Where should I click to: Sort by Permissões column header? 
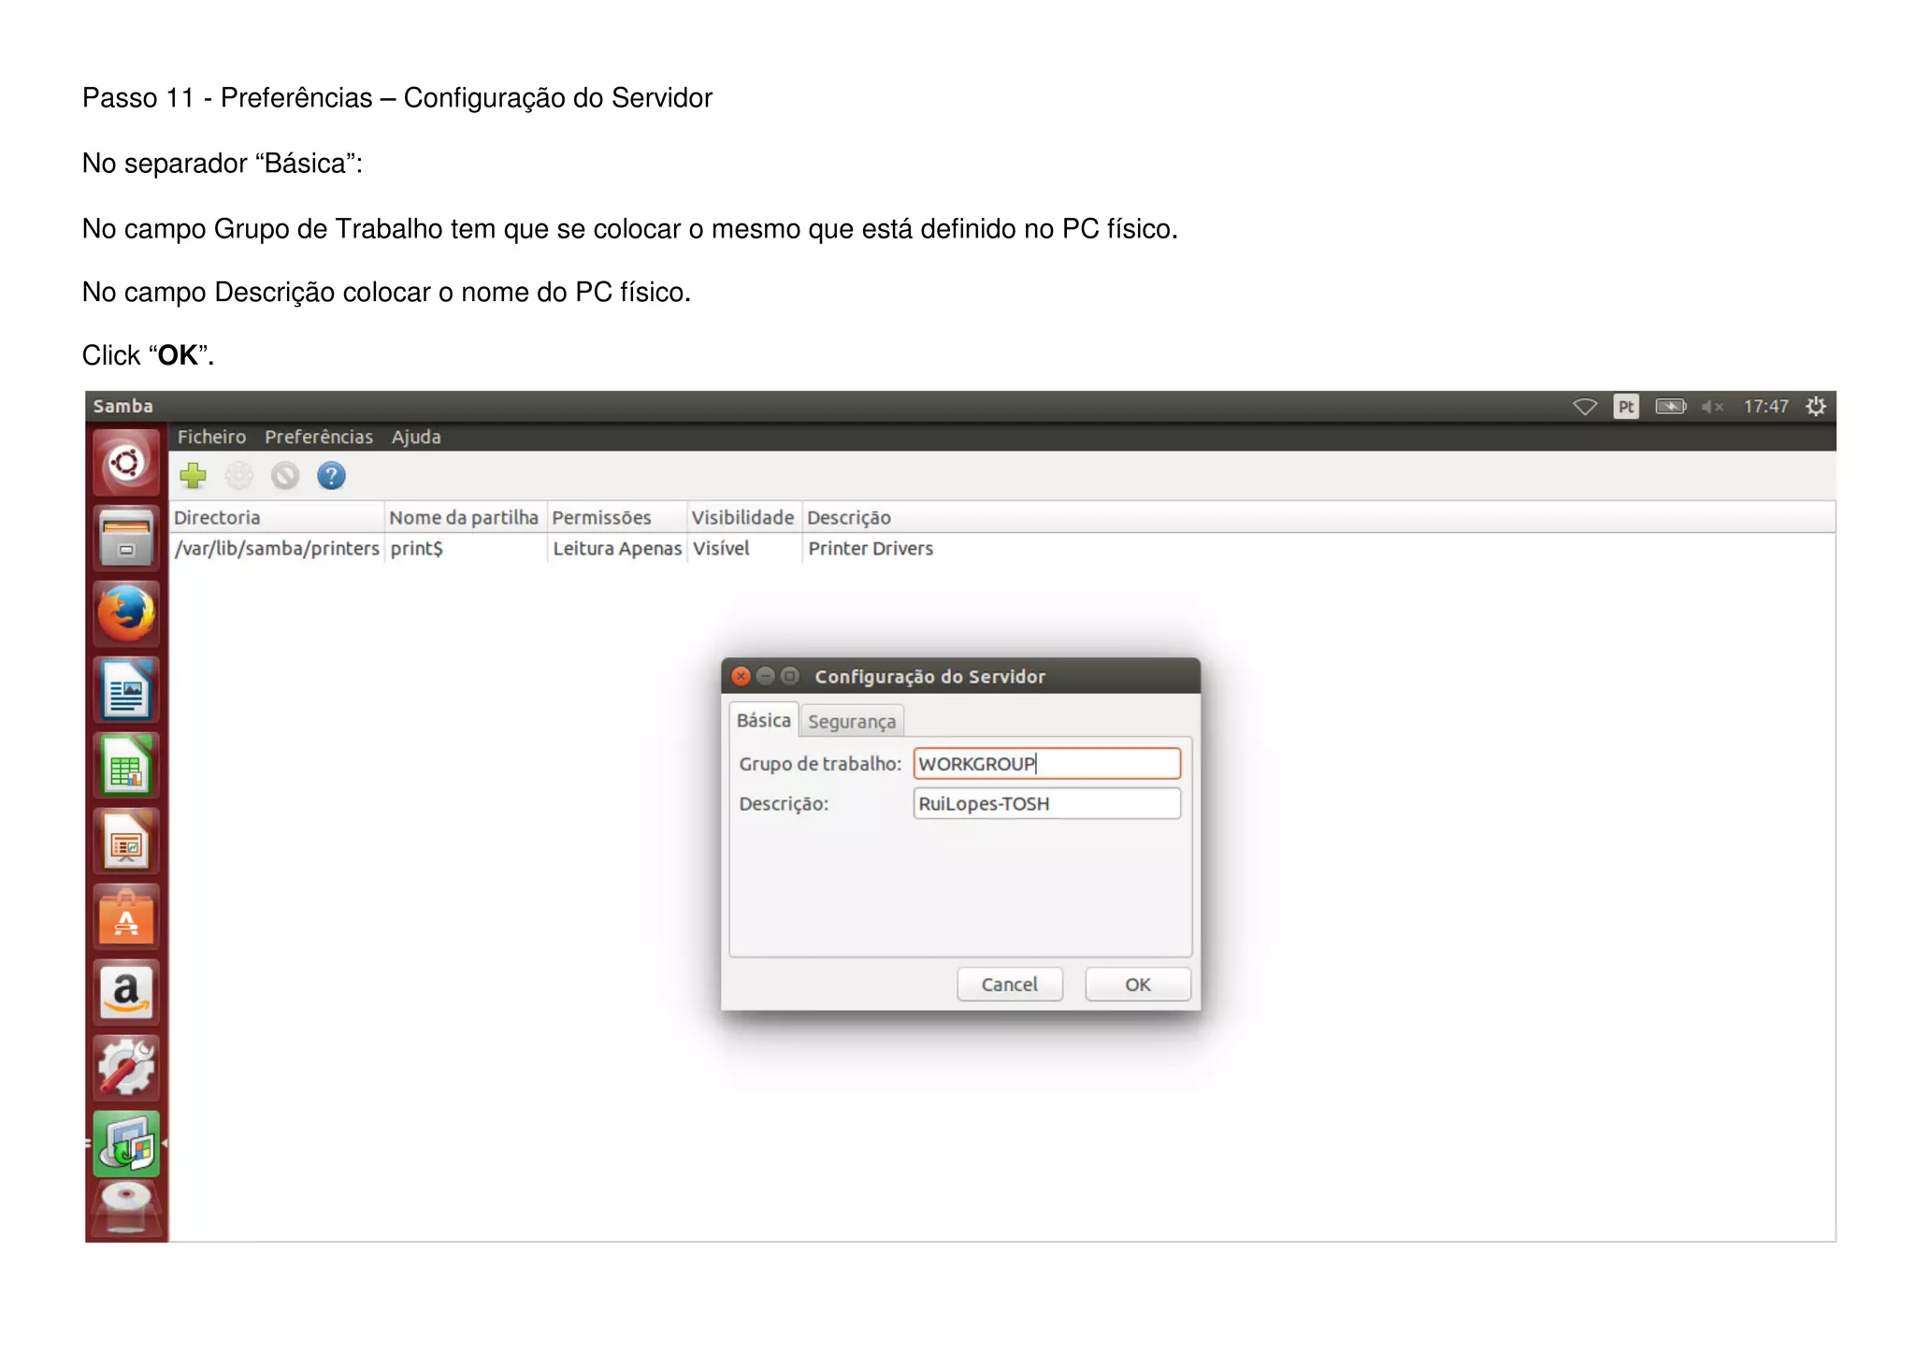point(617,517)
